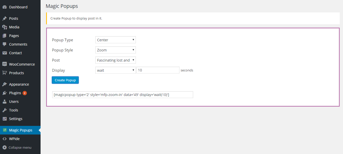Screen dimensions: 343x154
Task: Click the Appearance paintbrush icon
Action: (x=4, y=84)
